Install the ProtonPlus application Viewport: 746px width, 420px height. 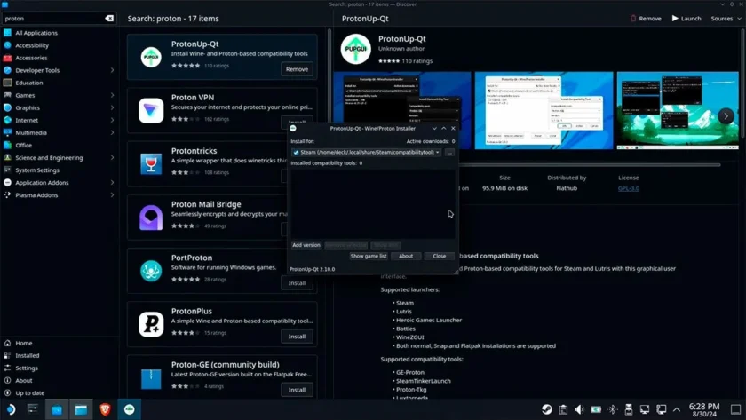click(297, 337)
